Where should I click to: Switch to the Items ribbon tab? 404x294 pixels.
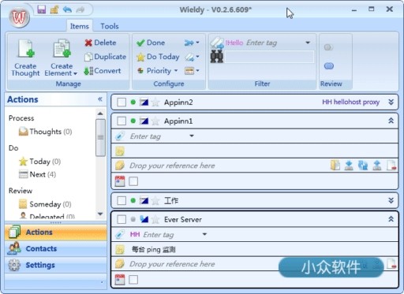pyautogui.click(x=79, y=26)
